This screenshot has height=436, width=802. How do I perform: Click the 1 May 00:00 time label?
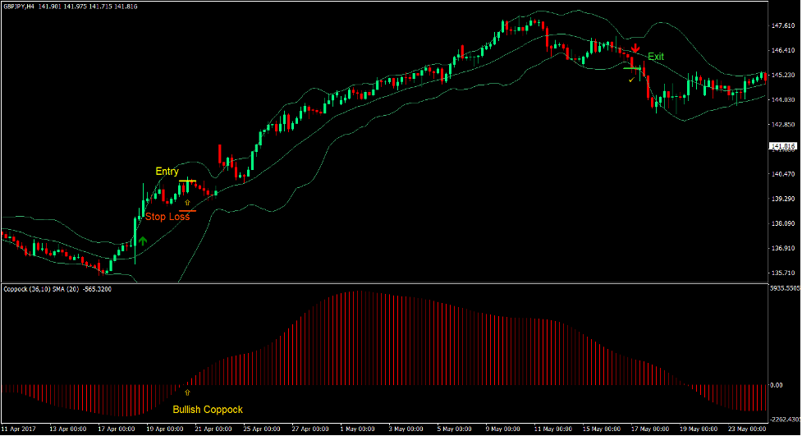point(358,429)
